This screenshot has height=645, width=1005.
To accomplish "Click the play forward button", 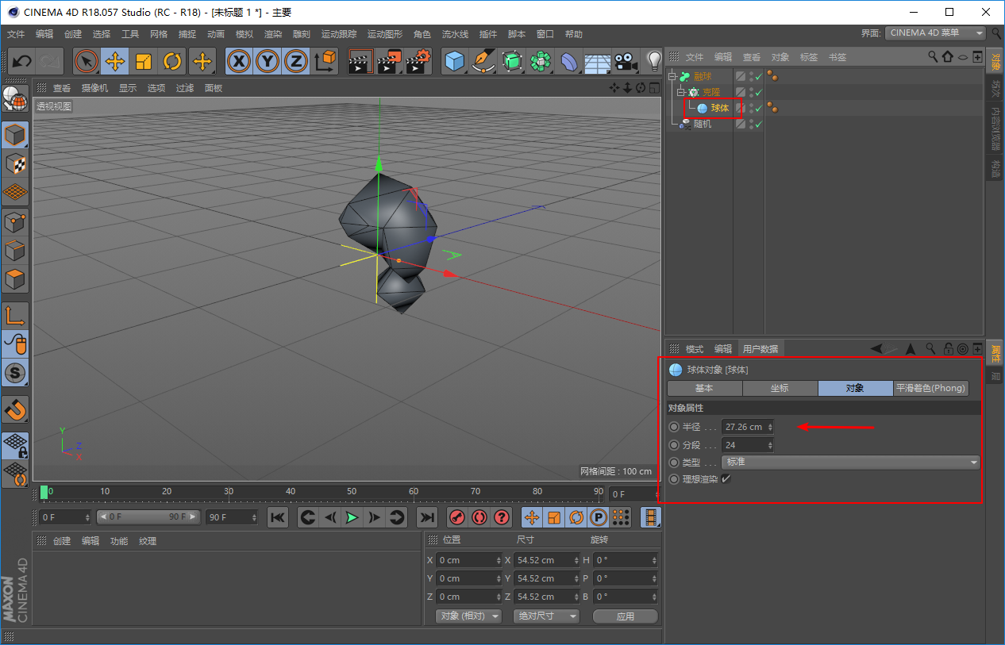I will (x=352, y=517).
